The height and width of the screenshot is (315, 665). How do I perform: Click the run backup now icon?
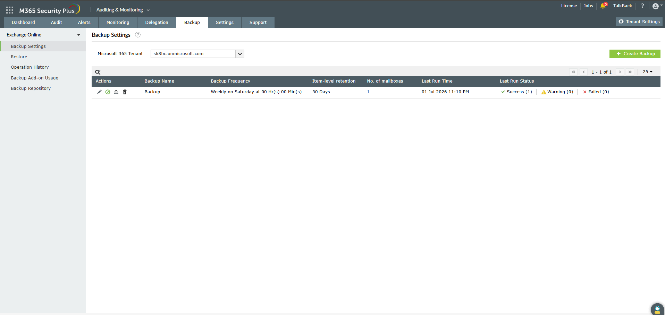click(x=116, y=92)
